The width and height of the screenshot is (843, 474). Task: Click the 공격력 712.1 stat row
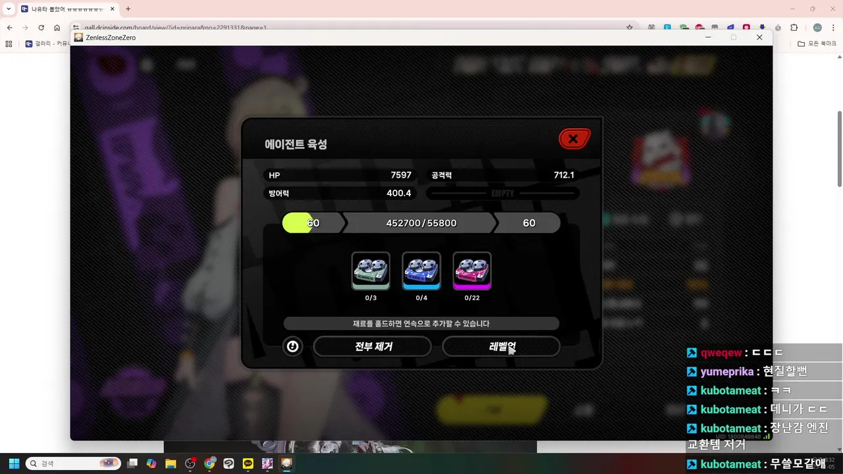click(x=503, y=175)
